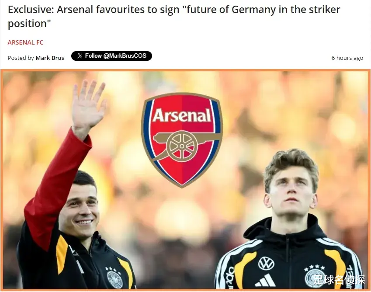
Task: Click the Arsenal crest in the image
Action: [182, 140]
